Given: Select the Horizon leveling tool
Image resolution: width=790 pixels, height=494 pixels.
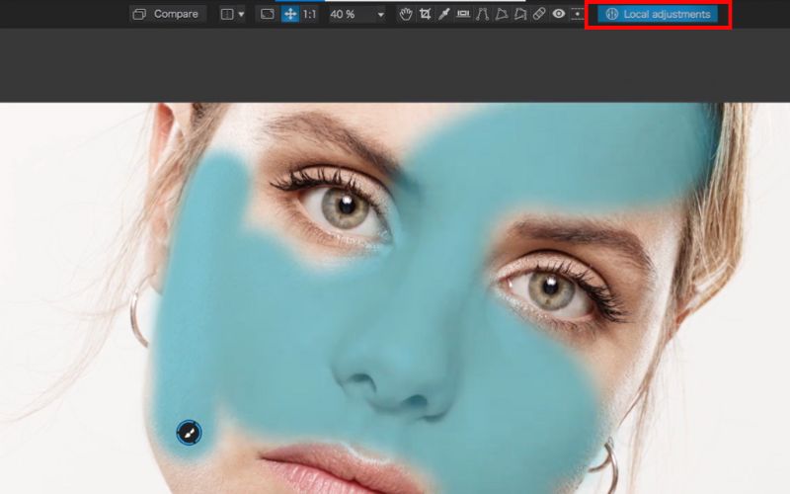Looking at the screenshot, I should [x=462, y=14].
